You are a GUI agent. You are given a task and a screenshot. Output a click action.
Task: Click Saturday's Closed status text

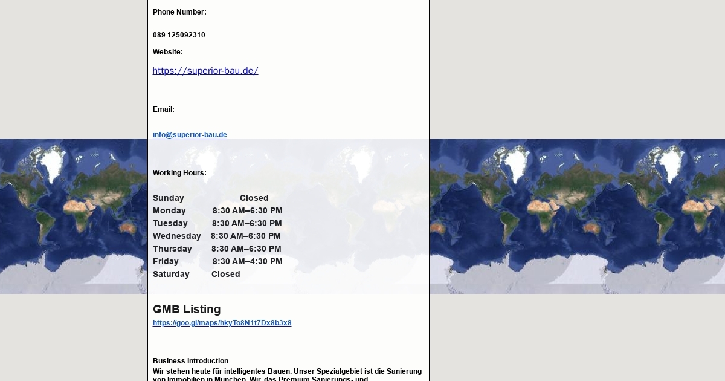[x=225, y=275]
